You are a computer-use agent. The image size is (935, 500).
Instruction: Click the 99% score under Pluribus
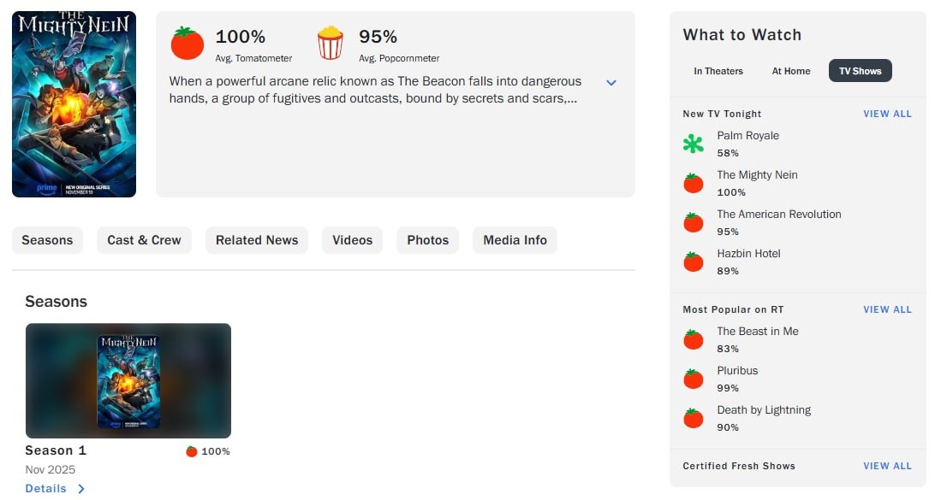[728, 388]
